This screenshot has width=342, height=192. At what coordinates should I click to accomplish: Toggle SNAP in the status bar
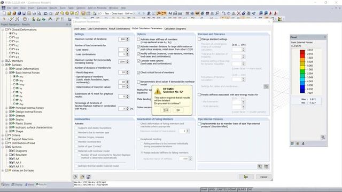point(204,190)
